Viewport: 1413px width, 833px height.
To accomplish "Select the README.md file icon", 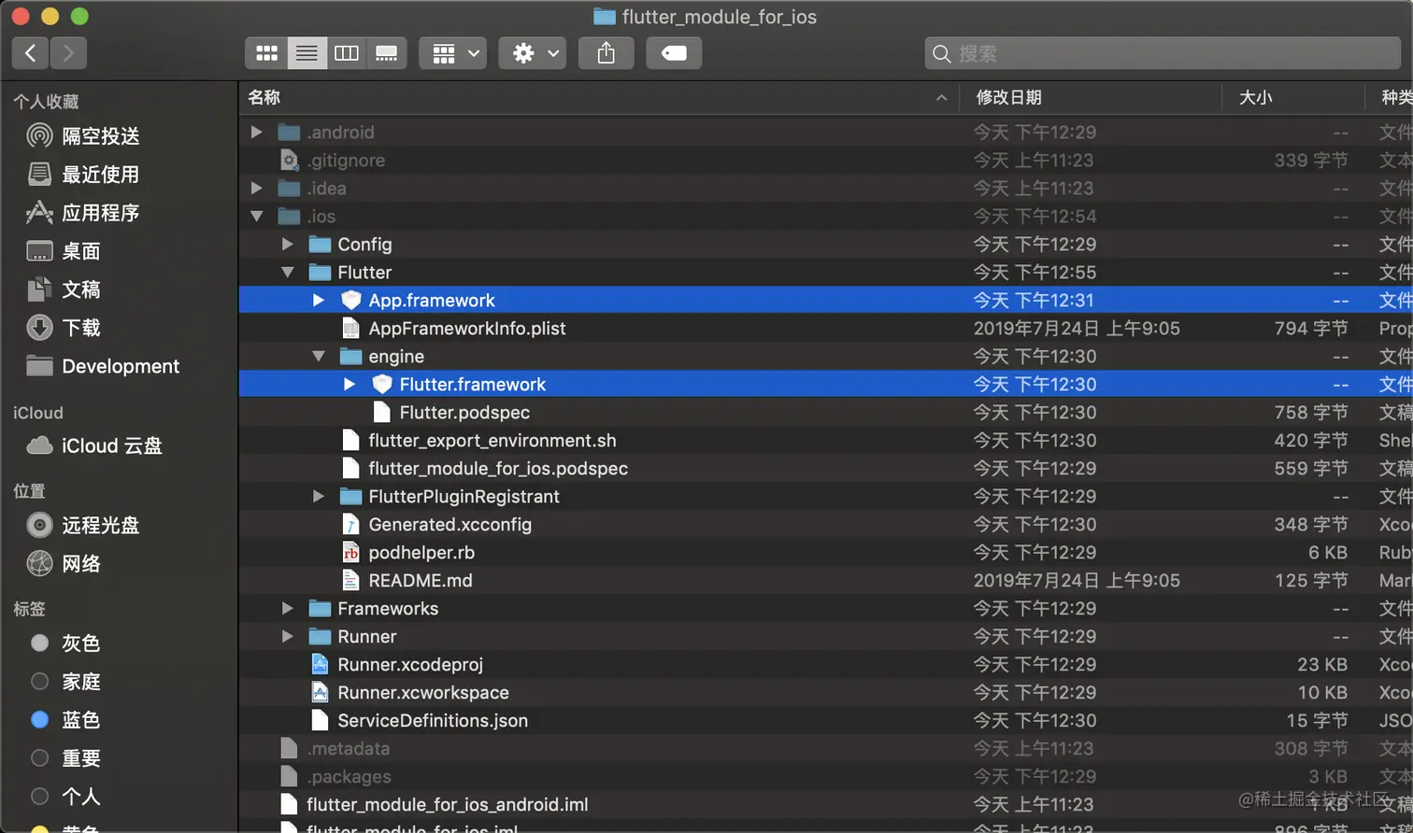I will 350,581.
